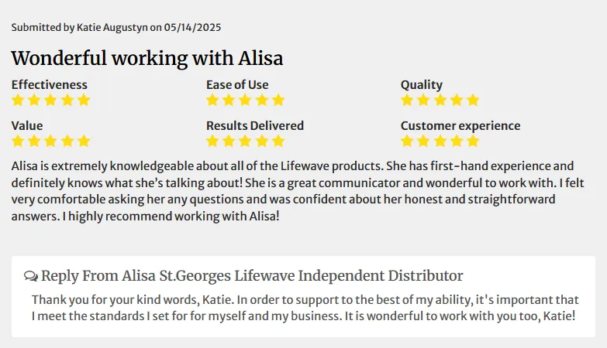Click the Value rating label
This screenshot has height=348, width=607.
[x=27, y=125]
